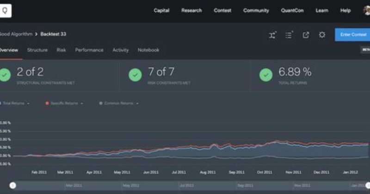Click the Quantopian Q logo
Image resolution: width=370 pixels, height=194 pixels.
click(5, 11)
